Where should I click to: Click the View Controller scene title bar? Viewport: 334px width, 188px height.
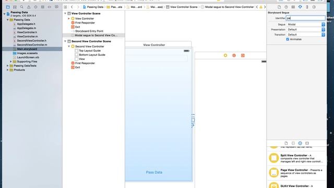coord(154,45)
